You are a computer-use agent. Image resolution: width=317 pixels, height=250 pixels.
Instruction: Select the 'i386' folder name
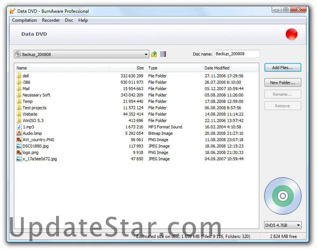click(x=26, y=82)
